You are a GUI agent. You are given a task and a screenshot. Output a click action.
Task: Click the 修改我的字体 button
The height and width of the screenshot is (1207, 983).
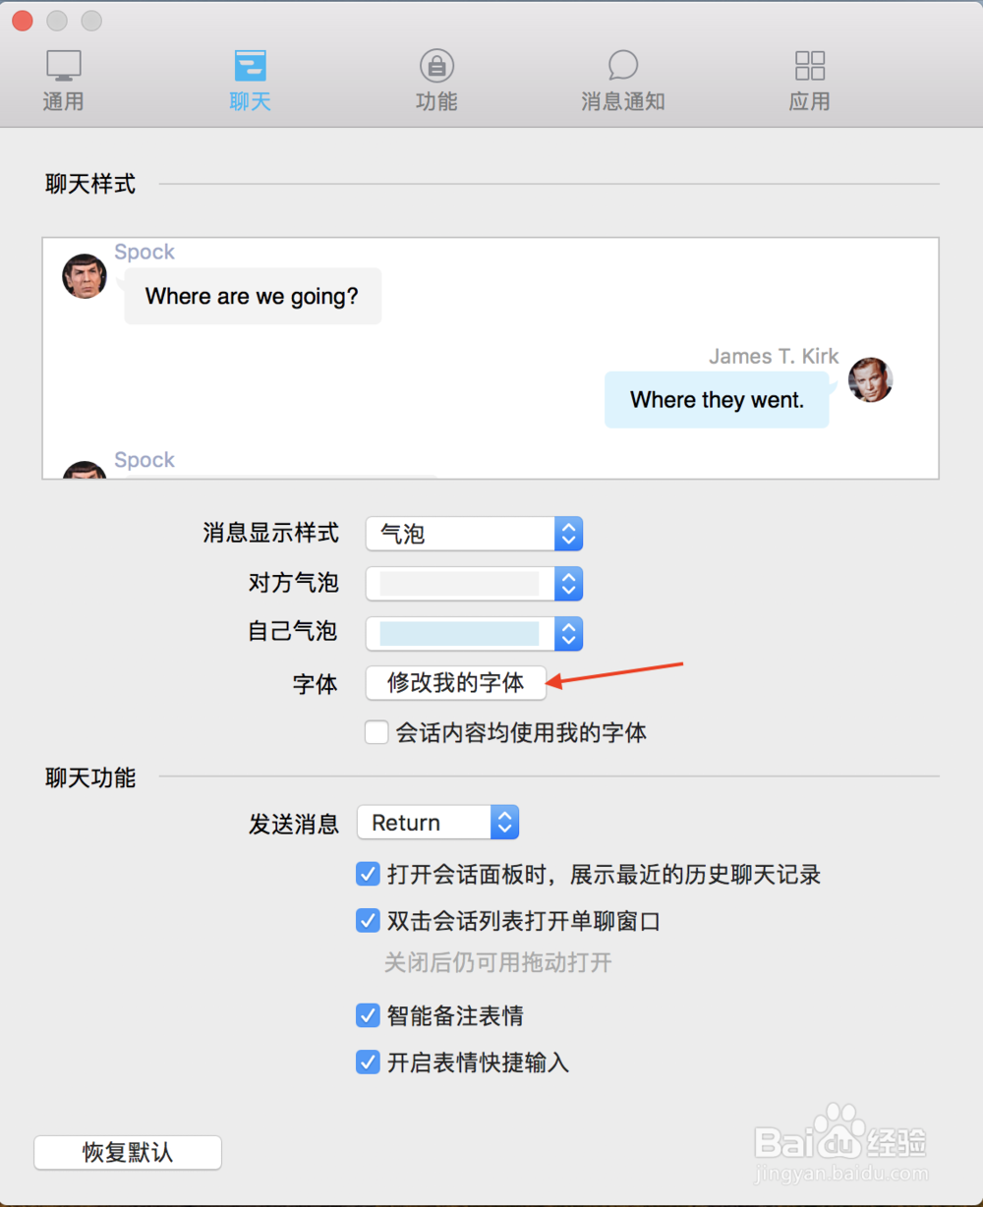[x=455, y=683]
